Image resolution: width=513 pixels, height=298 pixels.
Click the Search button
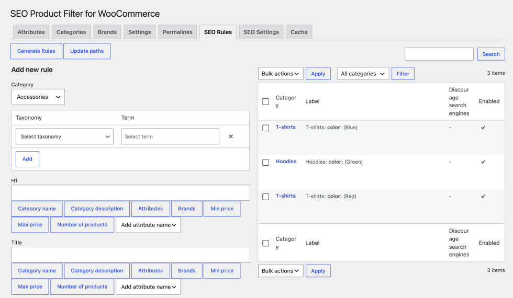point(491,54)
